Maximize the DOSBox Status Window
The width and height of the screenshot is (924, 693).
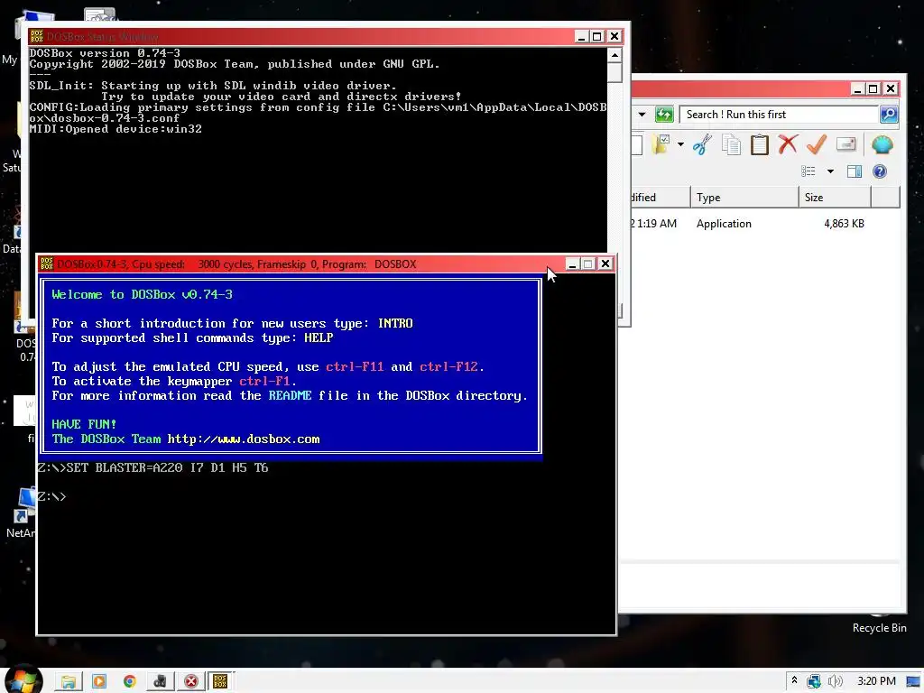597,36
